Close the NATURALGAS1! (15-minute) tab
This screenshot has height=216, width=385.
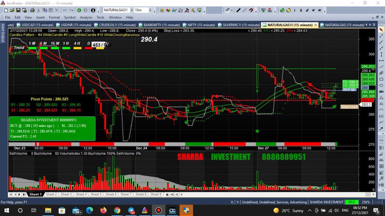(315, 25)
